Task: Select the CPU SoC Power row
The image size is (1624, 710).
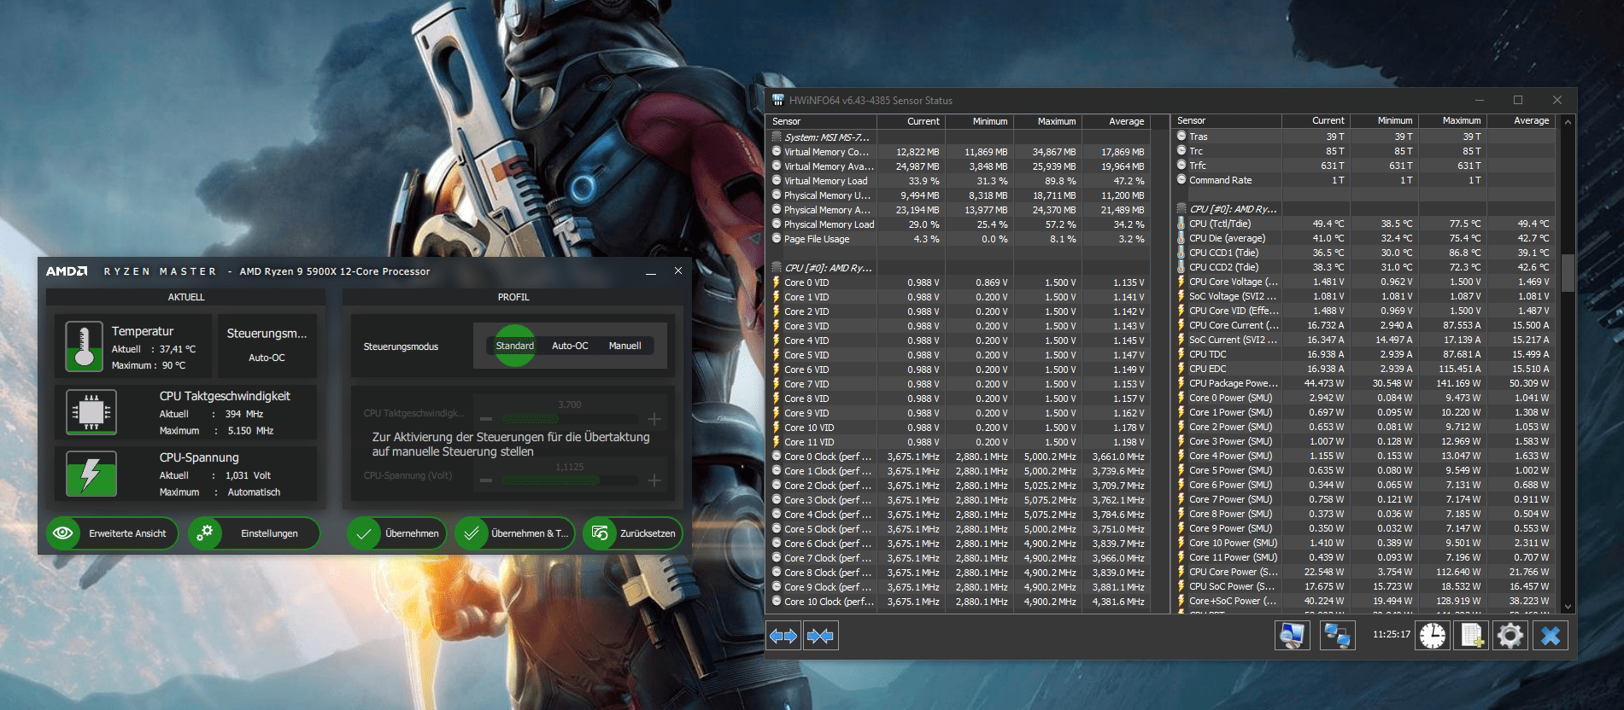Action: point(1364,586)
